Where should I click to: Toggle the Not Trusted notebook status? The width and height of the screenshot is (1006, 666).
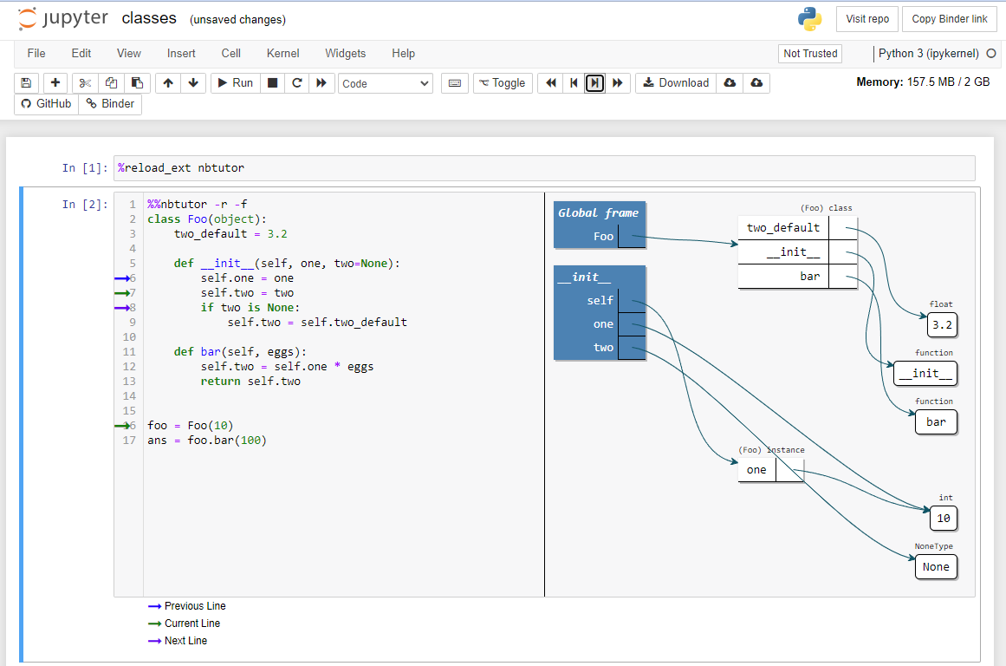coord(810,54)
